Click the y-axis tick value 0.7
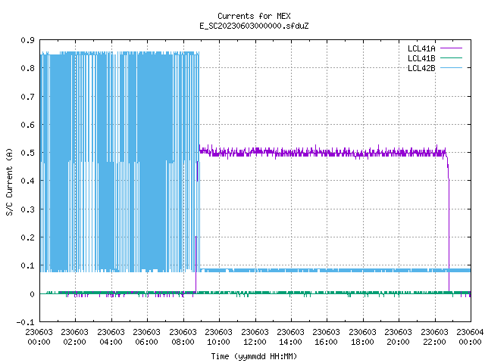This screenshot has width=485, height=363. click(x=27, y=97)
